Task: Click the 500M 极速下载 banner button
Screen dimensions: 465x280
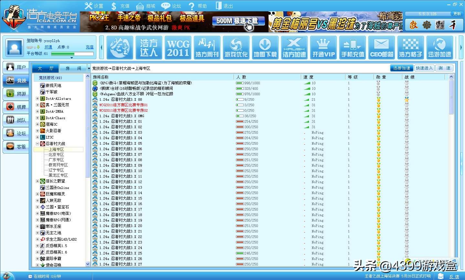Action: pyautogui.click(x=238, y=21)
